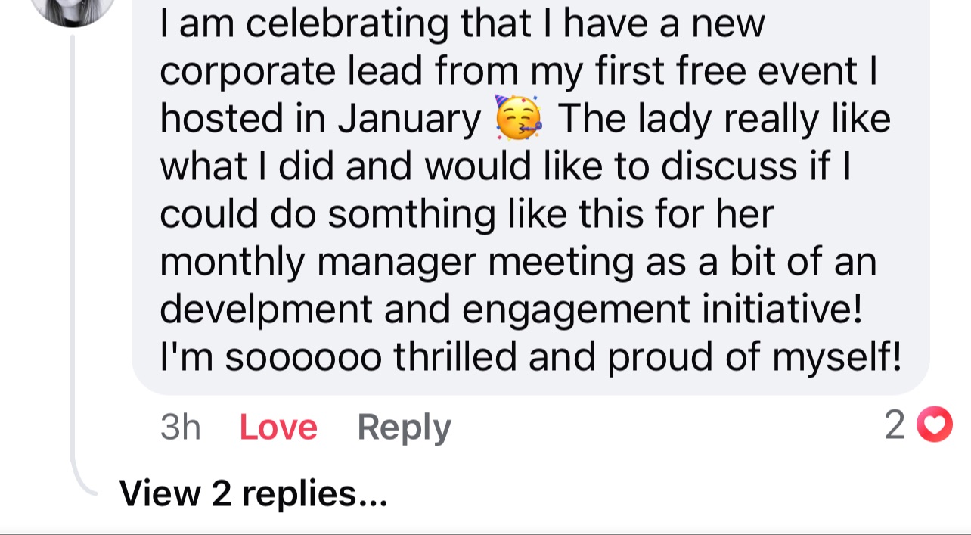Click the phrase "The lady really like"

pyautogui.click(x=724, y=119)
